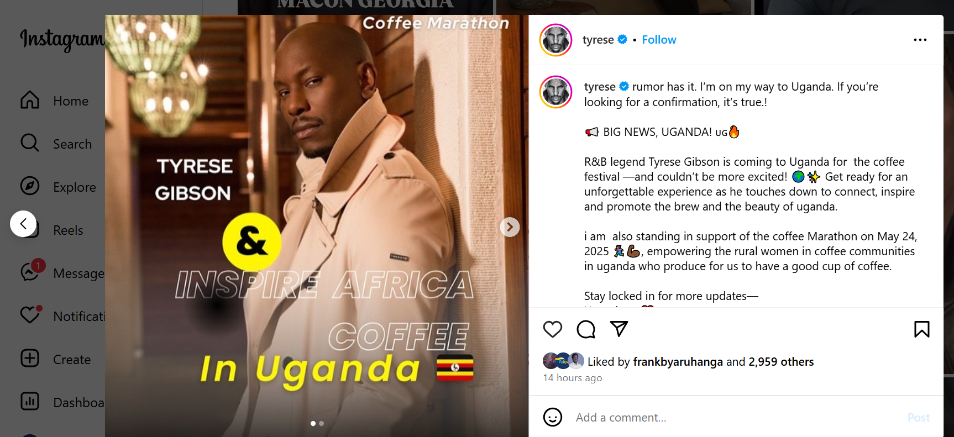Go to previous post with left arrow
Screen dimensions: 954x437
coord(23,224)
